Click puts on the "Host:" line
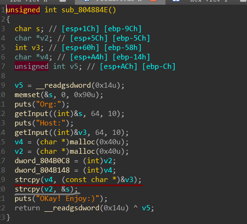Viewport: 247px width, 224px height. coord(23,124)
